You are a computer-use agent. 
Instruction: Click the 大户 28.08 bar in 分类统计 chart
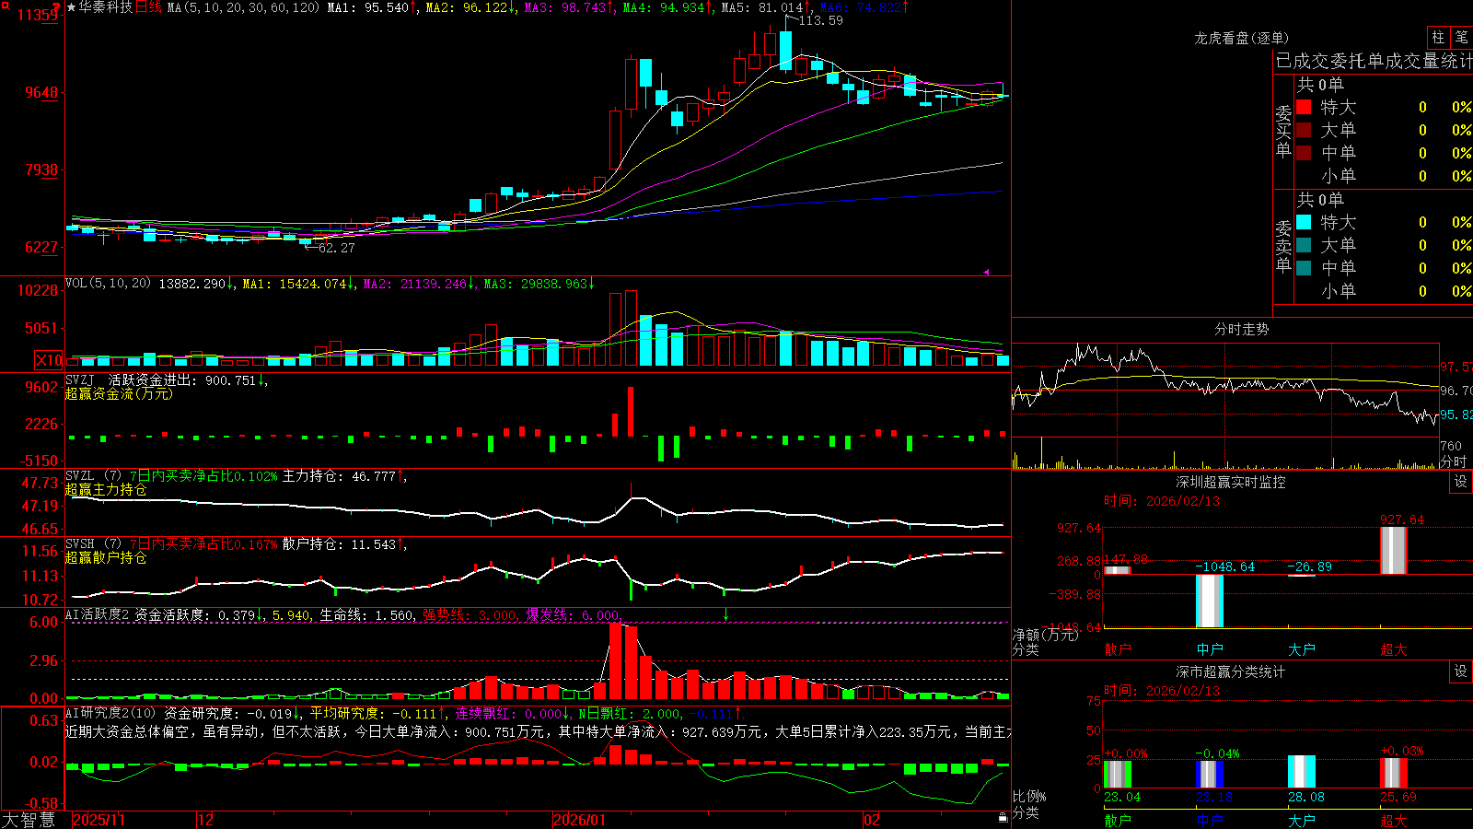point(1302,772)
